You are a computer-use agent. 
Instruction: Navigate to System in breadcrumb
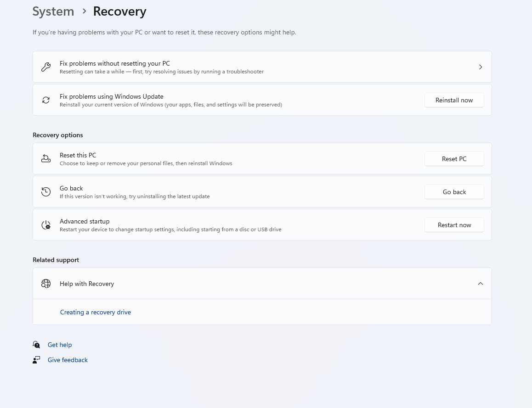pyautogui.click(x=53, y=11)
